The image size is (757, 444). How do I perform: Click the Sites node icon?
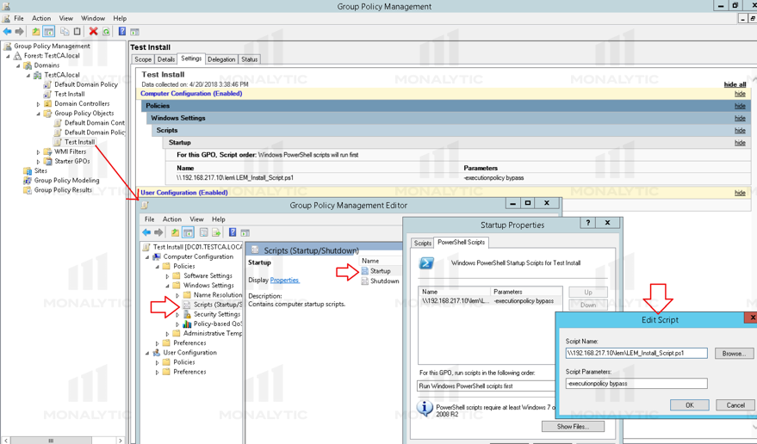(28, 171)
